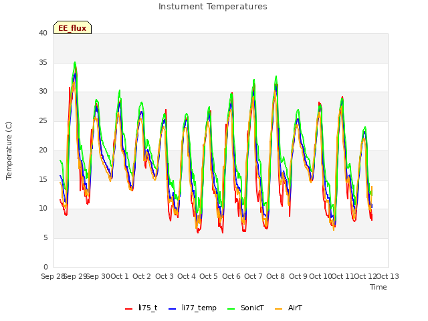This screenshot has width=428, height=321.
Task: Click the Oct 3 x-axis tick label
Action: [165, 276]
